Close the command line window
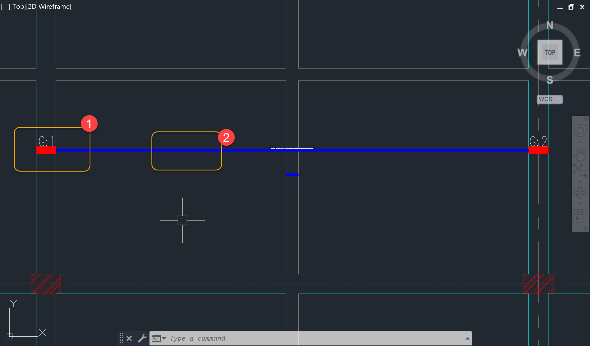590x346 pixels. pyautogui.click(x=129, y=338)
